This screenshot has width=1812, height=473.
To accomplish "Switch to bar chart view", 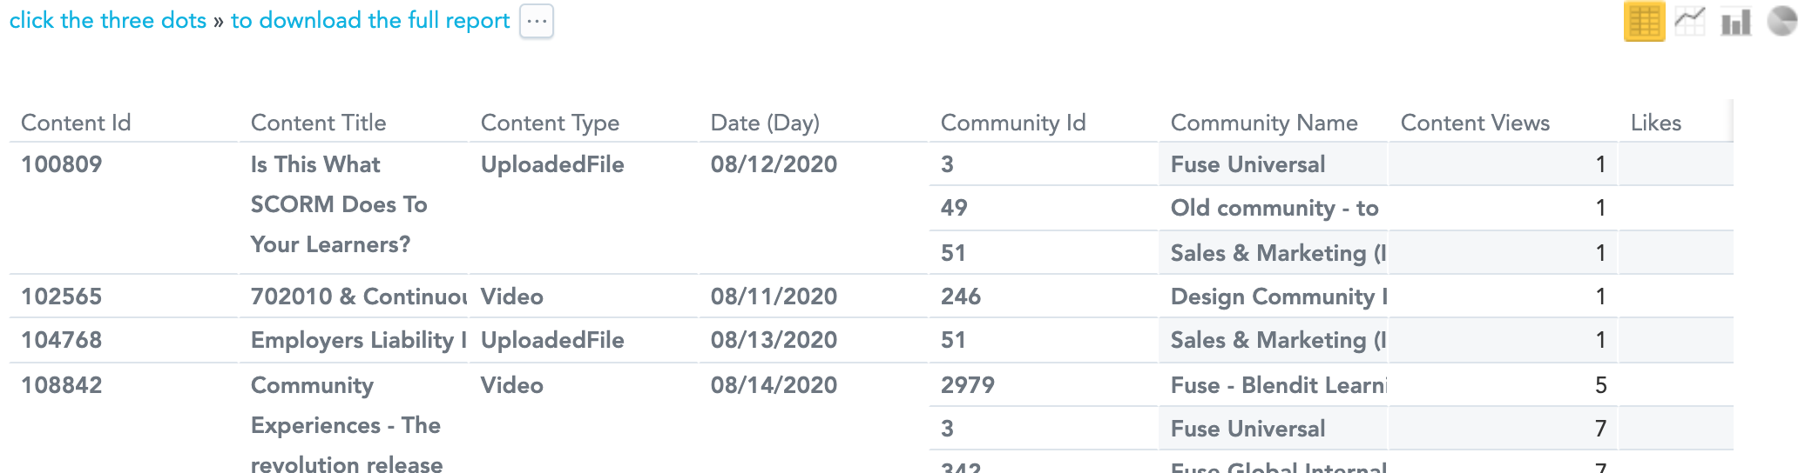I will pos(1735,22).
